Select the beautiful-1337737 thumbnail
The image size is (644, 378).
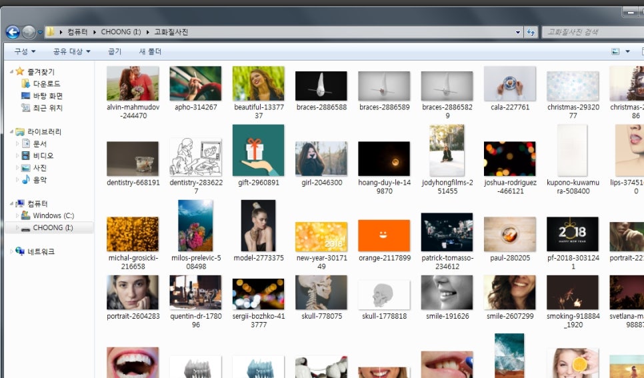pos(259,83)
